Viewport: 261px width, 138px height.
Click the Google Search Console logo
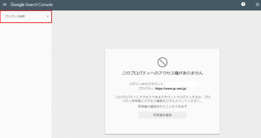32,5
